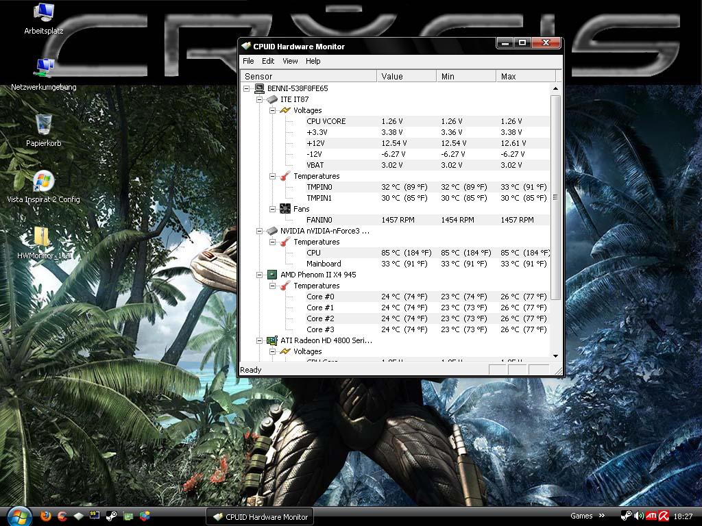Open the View menu
The height and width of the screenshot is (526, 702).
(290, 61)
